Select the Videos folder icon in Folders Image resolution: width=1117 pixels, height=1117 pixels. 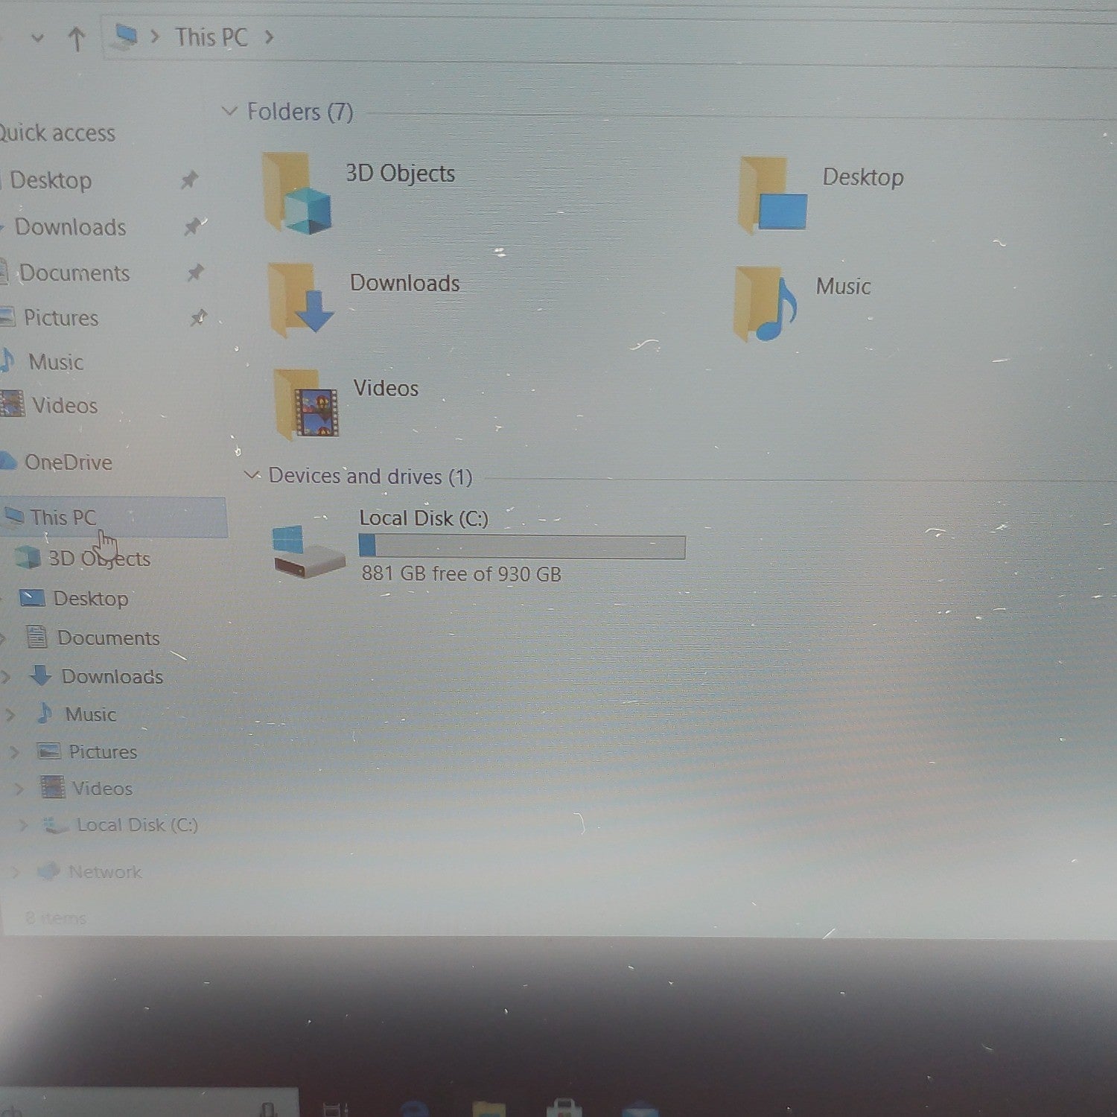pos(306,404)
